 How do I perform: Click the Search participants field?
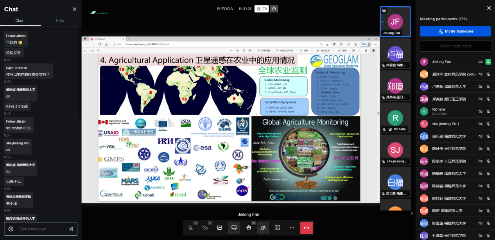pyautogui.click(x=455, y=46)
